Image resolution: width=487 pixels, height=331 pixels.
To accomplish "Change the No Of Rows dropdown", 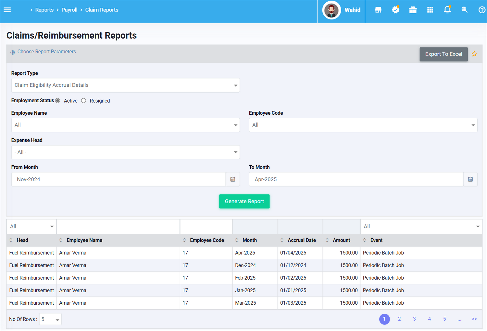I will (50, 319).
